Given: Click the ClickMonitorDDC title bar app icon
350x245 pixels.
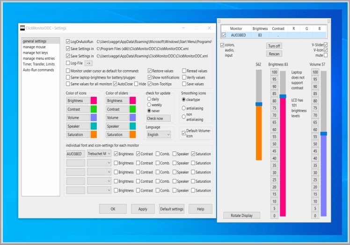Looking at the screenshot, I should (22, 28).
